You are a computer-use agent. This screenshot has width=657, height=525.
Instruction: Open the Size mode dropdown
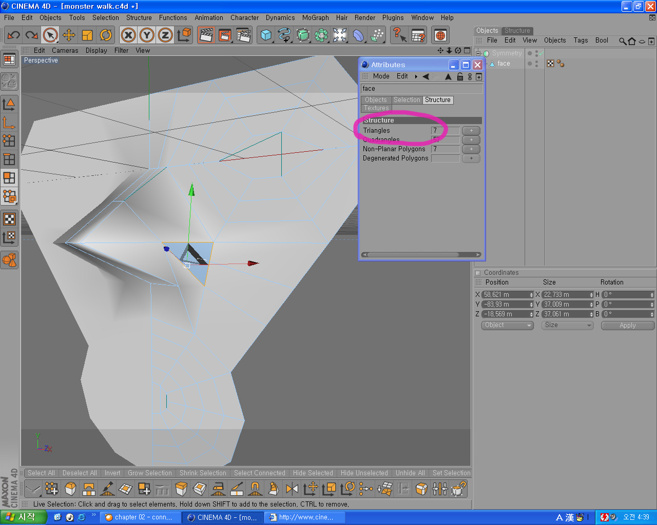567,325
